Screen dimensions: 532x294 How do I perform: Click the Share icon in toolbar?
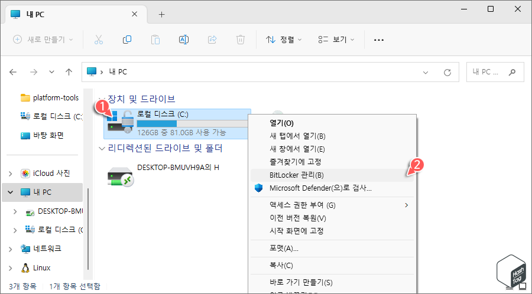coord(212,40)
